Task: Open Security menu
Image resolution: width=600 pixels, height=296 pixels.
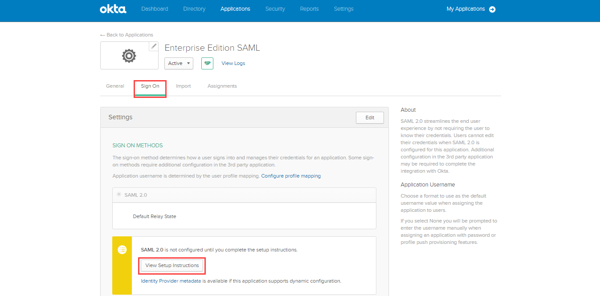Action: [x=275, y=9]
